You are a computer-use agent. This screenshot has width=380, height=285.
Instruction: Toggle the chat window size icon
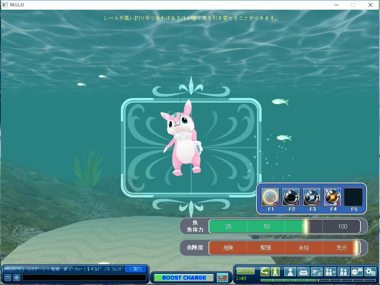[x=7, y=278]
